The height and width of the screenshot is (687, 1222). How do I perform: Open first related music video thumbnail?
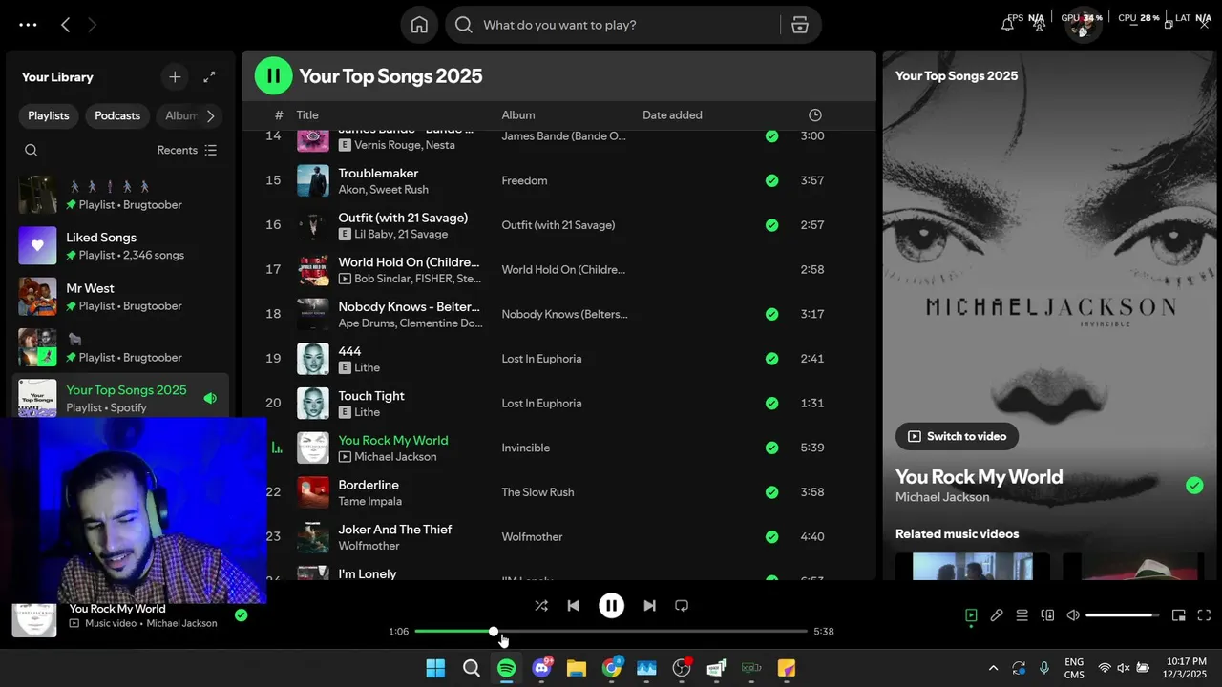coord(973,566)
